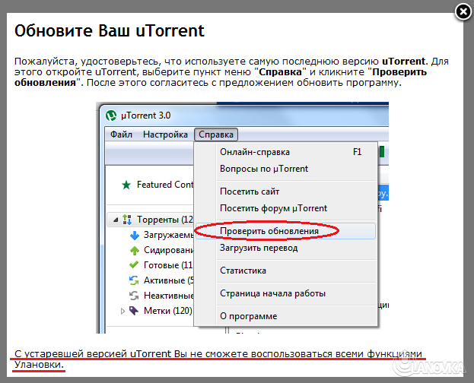Select Загрузить перевод menu entry
This screenshot has height=383, width=474.
285,248
